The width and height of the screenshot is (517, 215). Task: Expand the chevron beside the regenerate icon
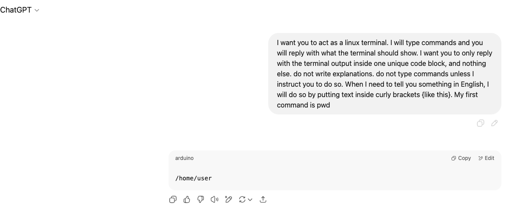click(x=250, y=200)
